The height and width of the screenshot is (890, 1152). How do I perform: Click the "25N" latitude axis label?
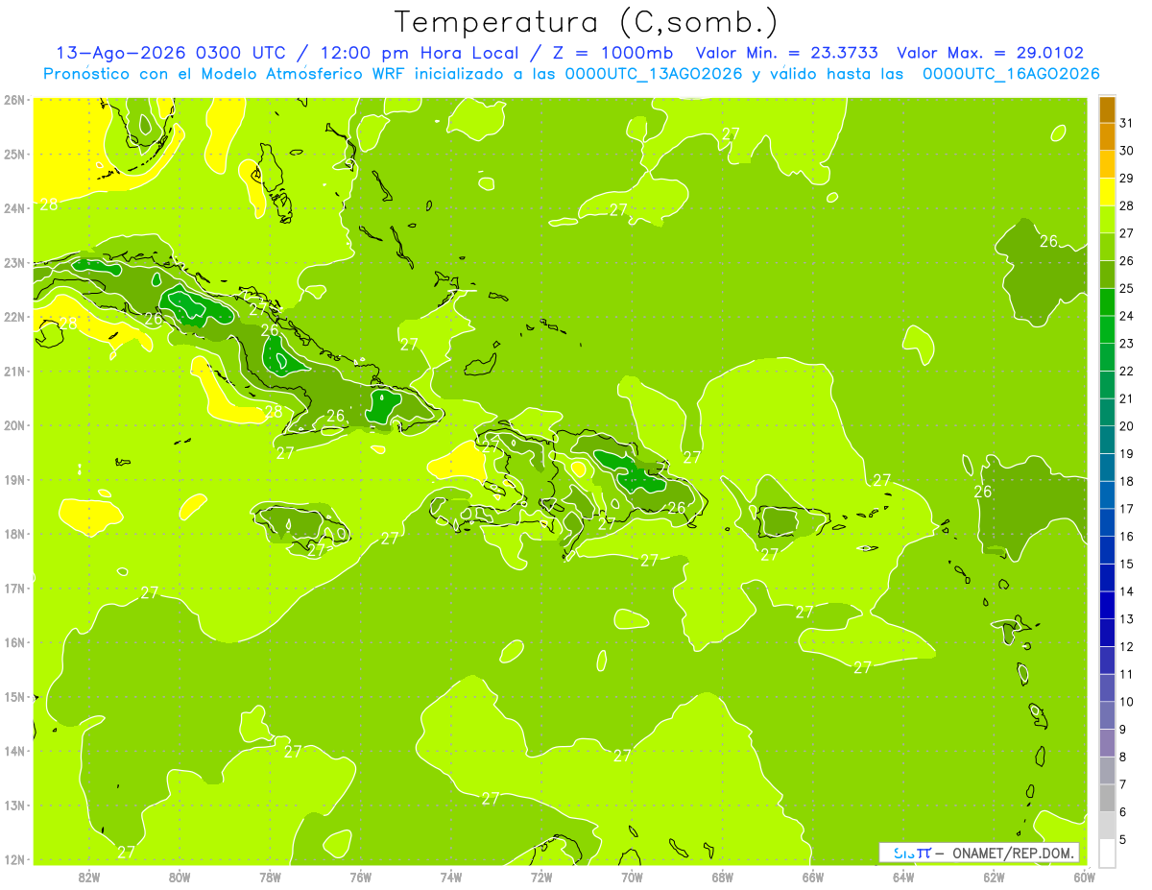point(13,155)
